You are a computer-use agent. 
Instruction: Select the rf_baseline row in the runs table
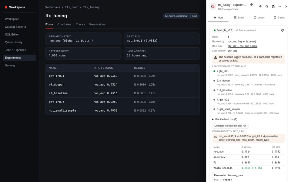[122, 93]
